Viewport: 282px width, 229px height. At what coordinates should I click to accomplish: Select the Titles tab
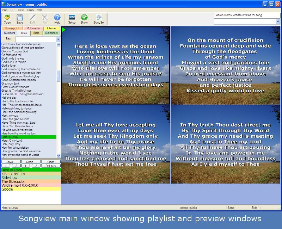[24, 33]
